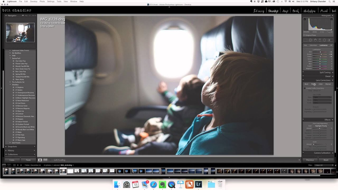Collapse the Spring Pack preset folder
This screenshot has height=190, width=338.
[x=10, y=58]
